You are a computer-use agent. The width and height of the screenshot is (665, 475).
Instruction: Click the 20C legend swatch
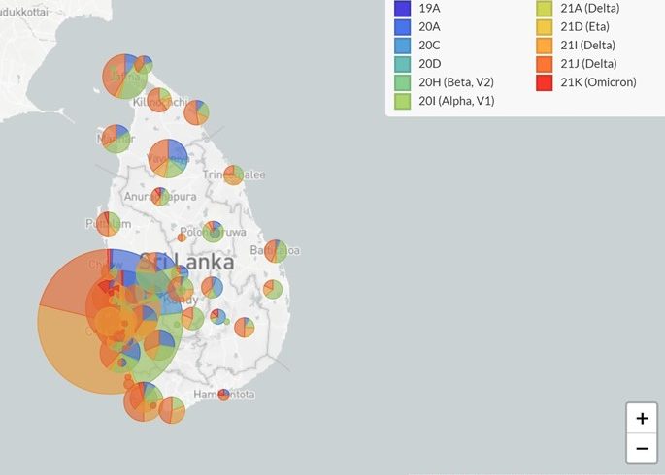click(x=403, y=46)
